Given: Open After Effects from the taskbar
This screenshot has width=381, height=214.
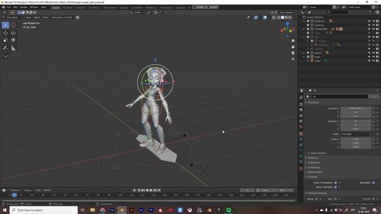Looking at the screenshot, I should click(141, 210).
